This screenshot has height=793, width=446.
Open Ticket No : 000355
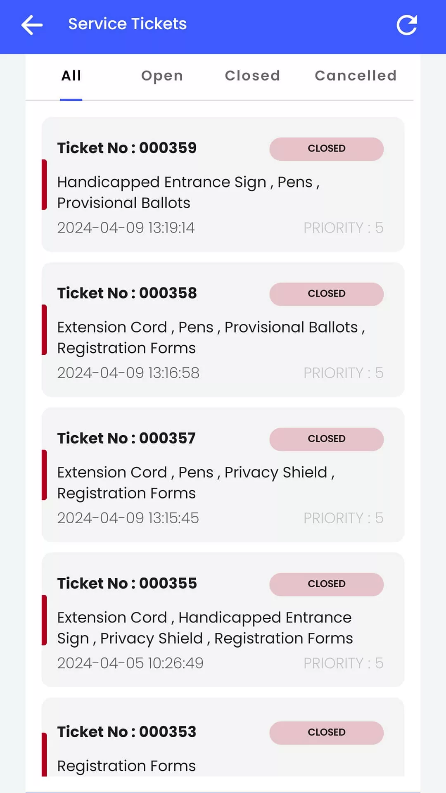pyautogui.click(x=127, y=584)
